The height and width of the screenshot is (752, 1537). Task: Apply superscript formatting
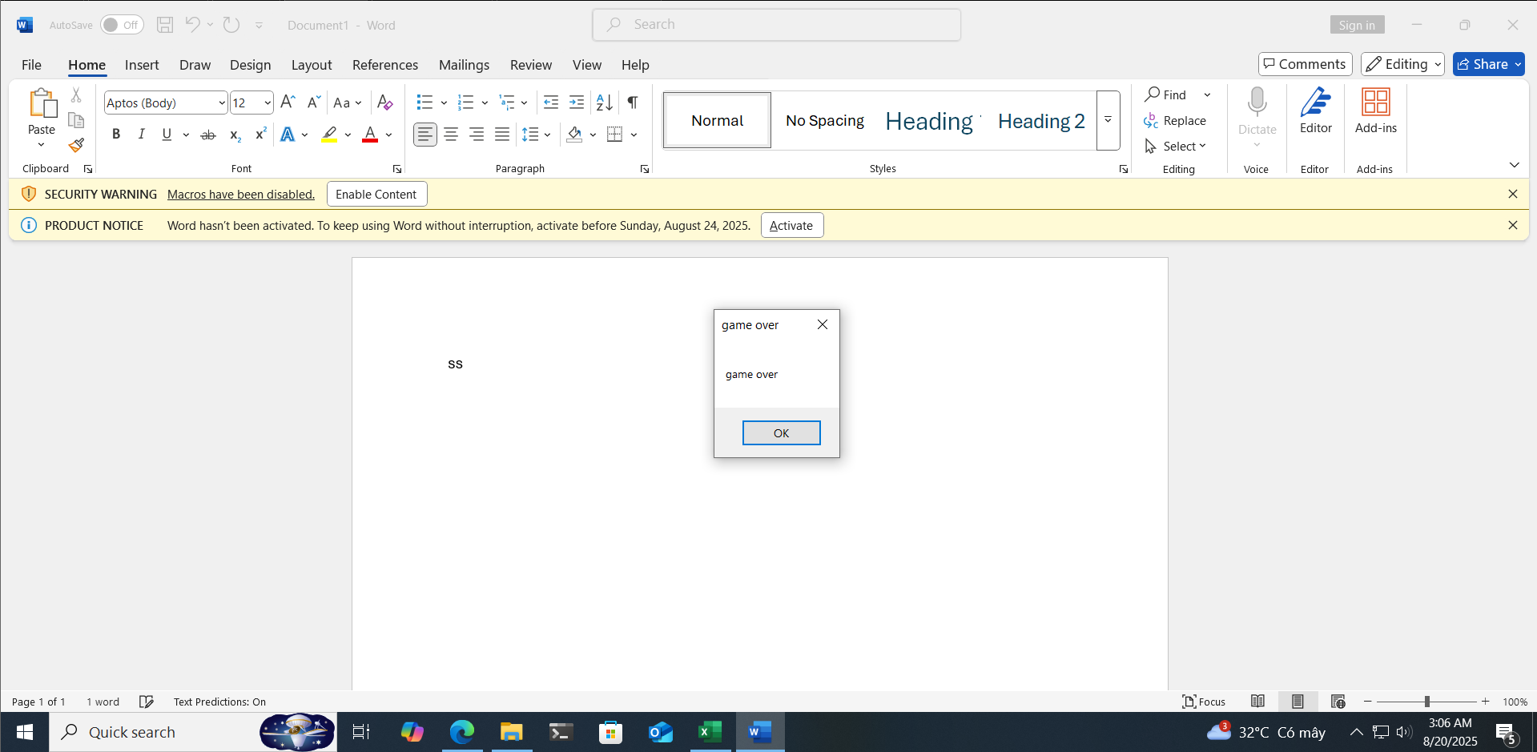point(260,135)
